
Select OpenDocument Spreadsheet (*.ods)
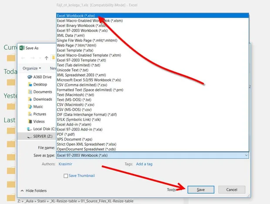152,149
